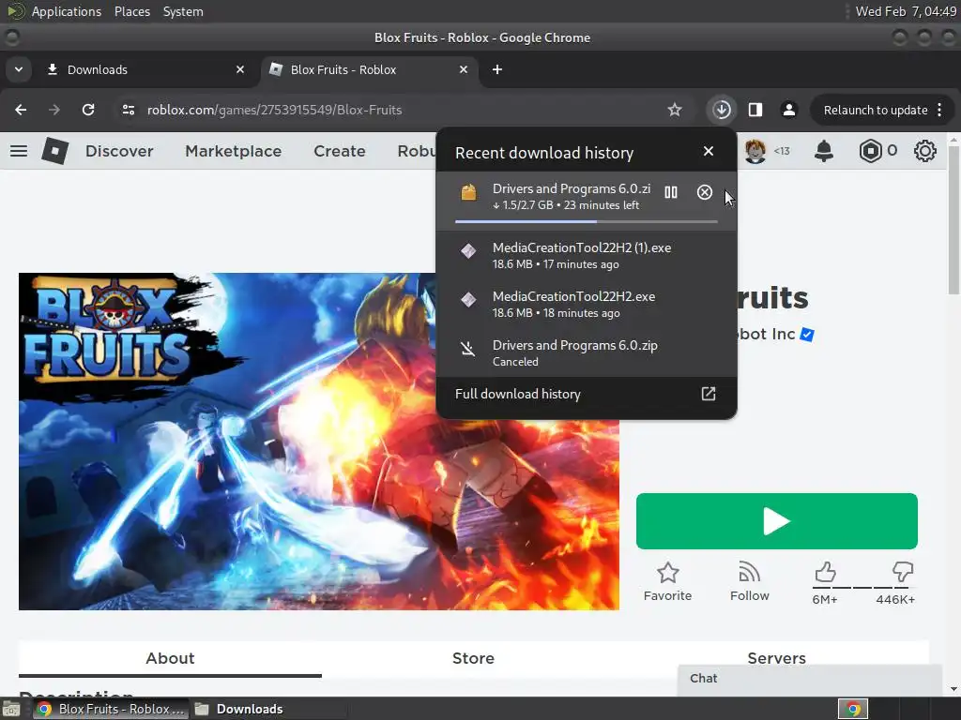The image size is (961, 720).
Task: Click the roblox.com address bar URL
Action: 274,111
